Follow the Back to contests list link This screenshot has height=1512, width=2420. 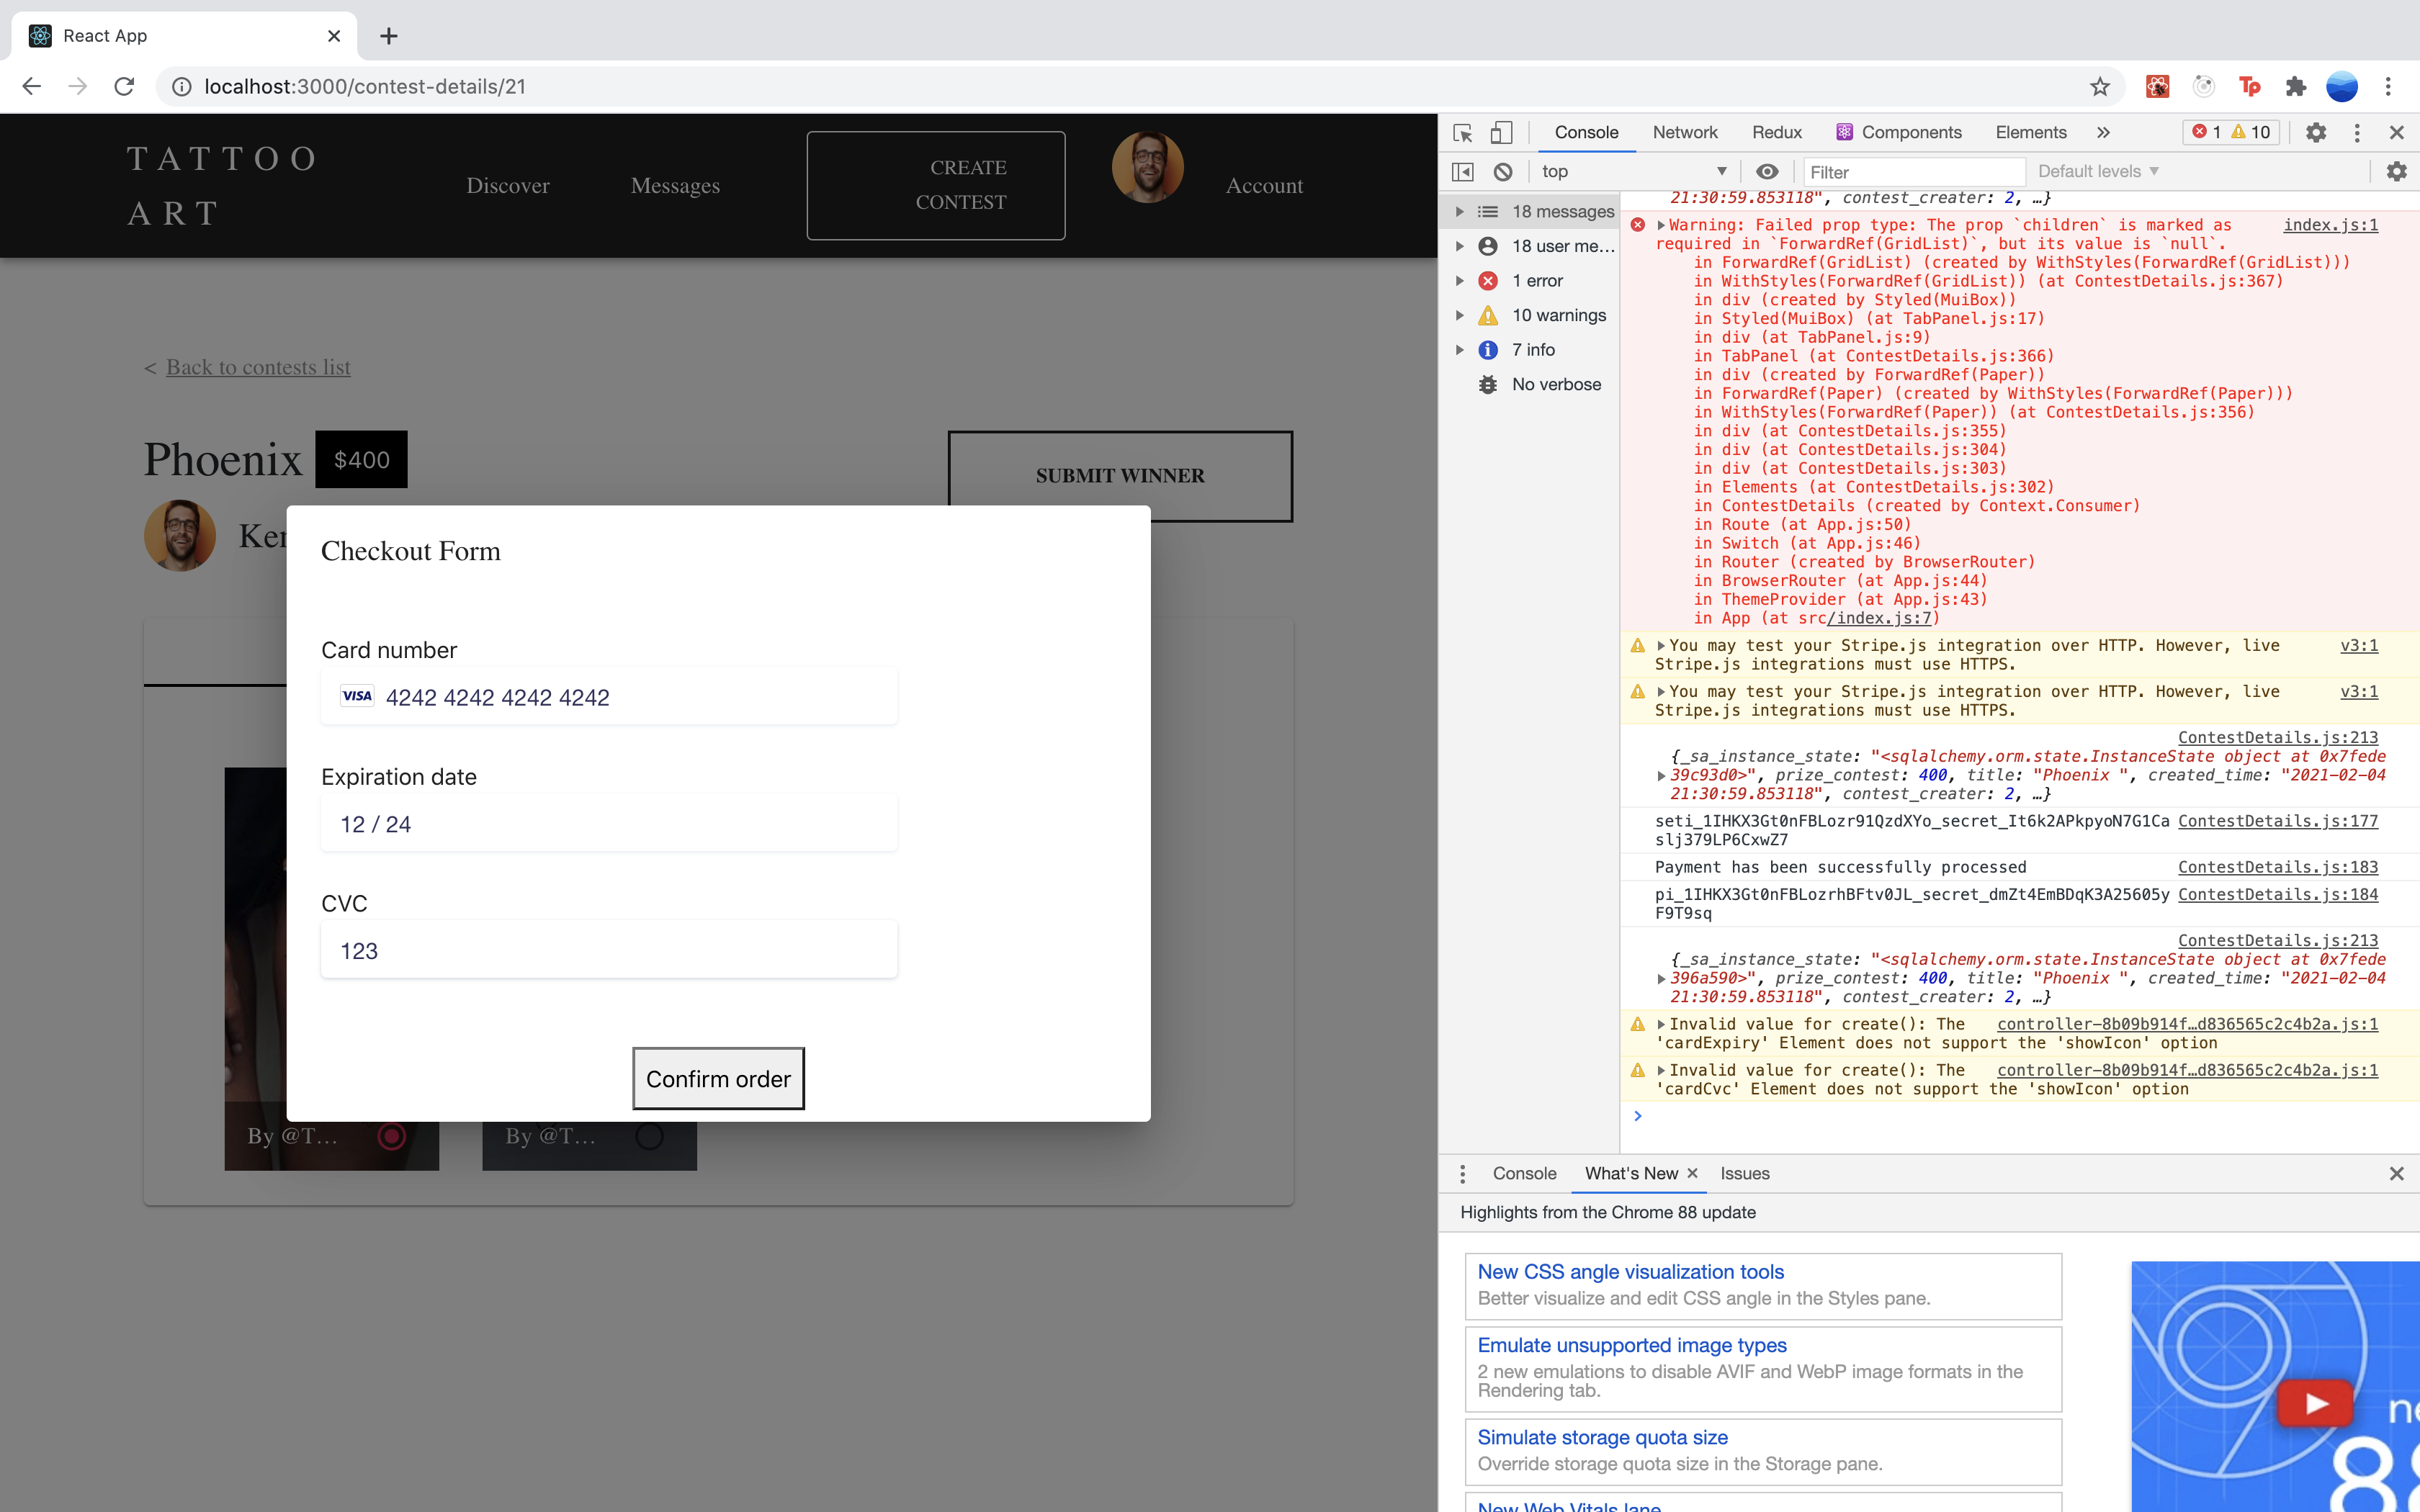coord(258,367)
